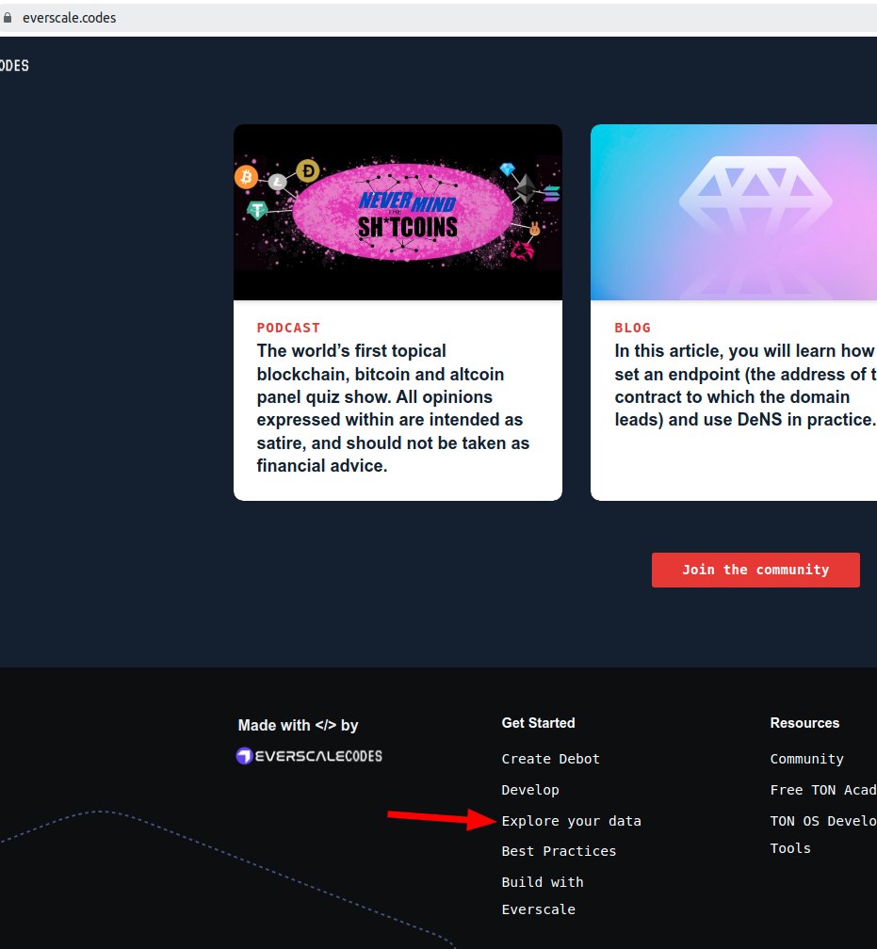The image size is (877, 949).
Task: Open the Free TON Academy link
Action: click(x=822, y=790)
